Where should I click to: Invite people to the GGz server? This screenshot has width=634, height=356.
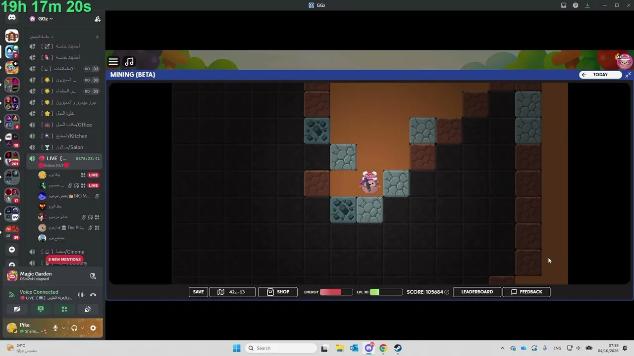pos(98,19)
